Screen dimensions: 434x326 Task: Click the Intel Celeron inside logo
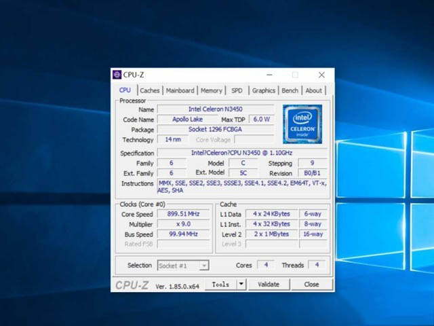click(302, 124)
